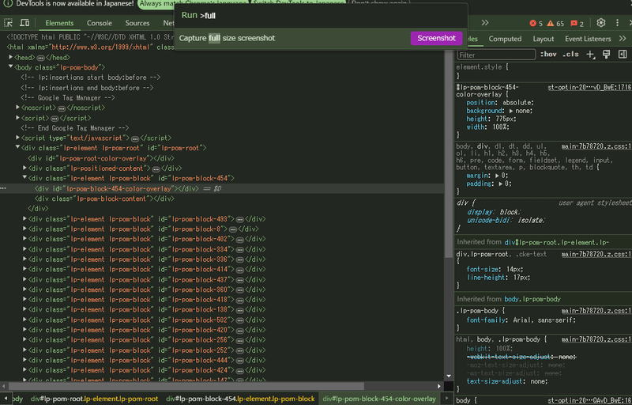Viewport: 632px width, 405px height.
Task: Select the lp-pom-root-color-overlay div row
Action: coord(222,158)
